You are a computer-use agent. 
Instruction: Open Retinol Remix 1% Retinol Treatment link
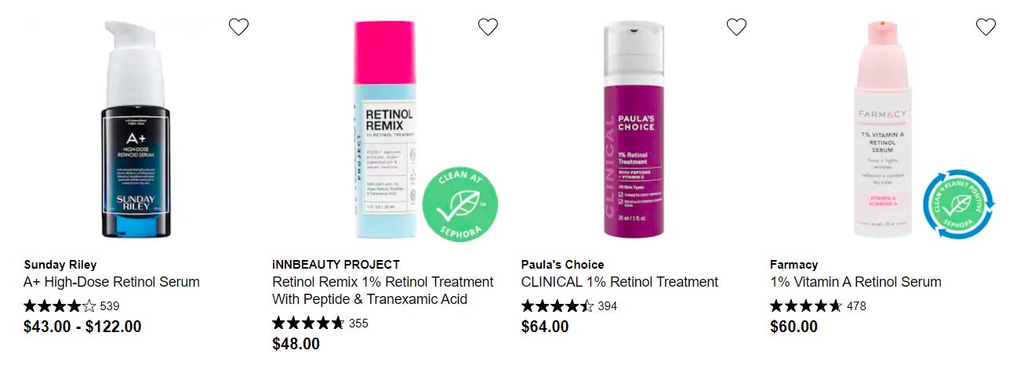click(383, 291)
